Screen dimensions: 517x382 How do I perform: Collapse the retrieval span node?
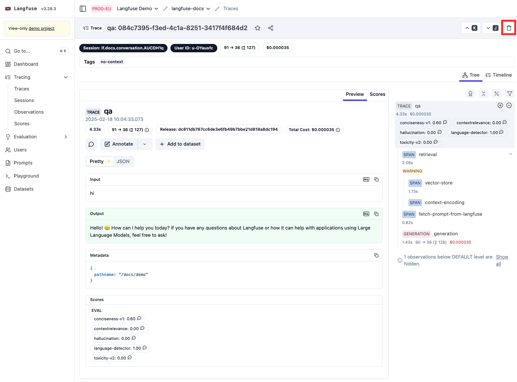pos(510,154)
